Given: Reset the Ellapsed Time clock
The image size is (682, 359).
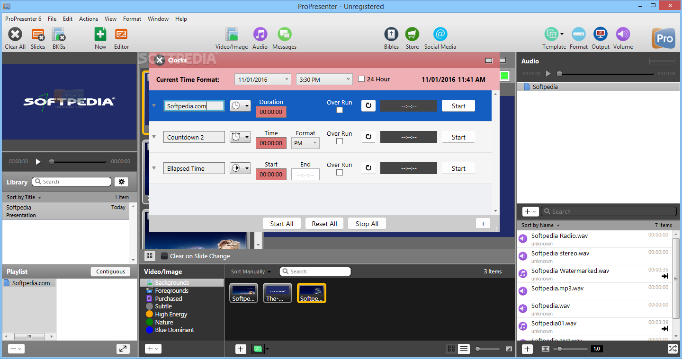Looking at the screenshot, I should coord(368,168).
